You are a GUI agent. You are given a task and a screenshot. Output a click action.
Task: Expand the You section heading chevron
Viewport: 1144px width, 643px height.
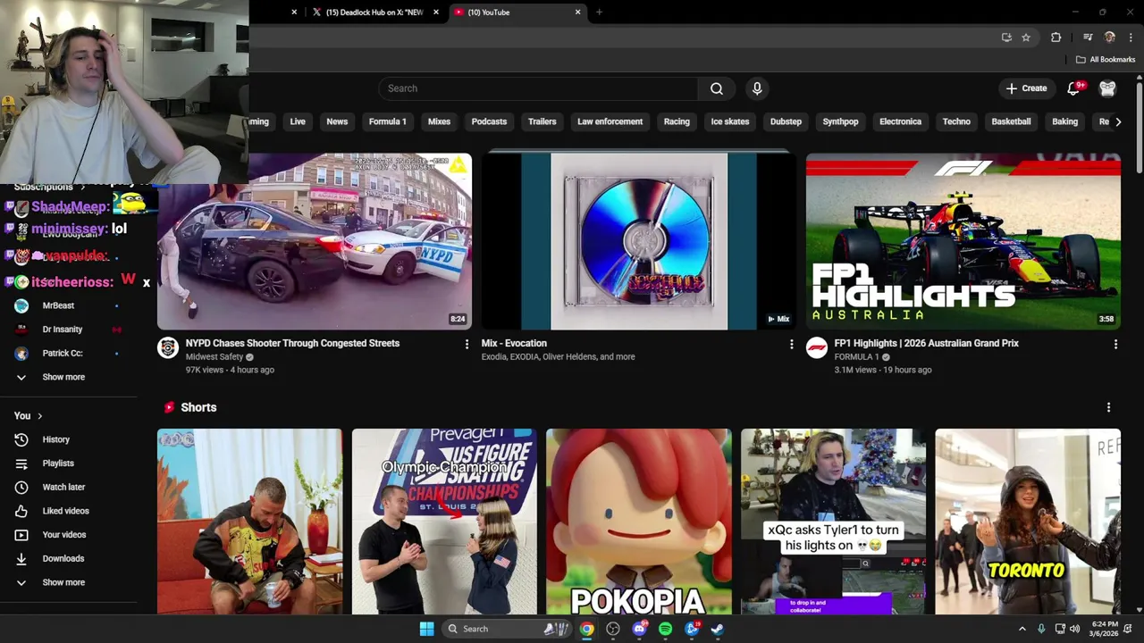click(39, 416)
